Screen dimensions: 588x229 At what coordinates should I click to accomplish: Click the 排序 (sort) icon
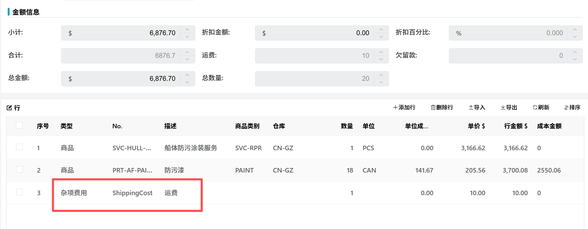coord(566,108)
